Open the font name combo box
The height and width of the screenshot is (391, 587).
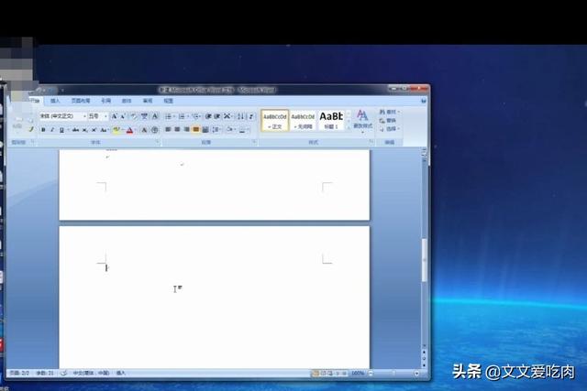[x=63, y=116]
